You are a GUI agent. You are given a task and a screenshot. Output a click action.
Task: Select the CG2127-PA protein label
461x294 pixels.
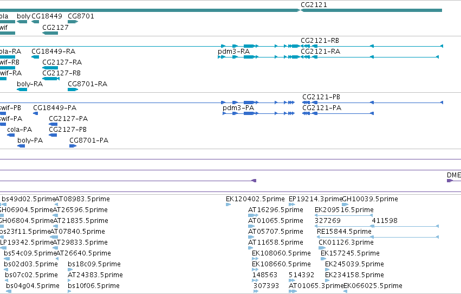68,119
